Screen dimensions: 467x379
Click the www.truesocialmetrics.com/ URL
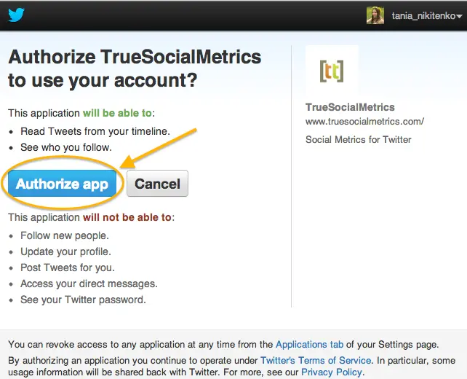(x=364, y=122)
